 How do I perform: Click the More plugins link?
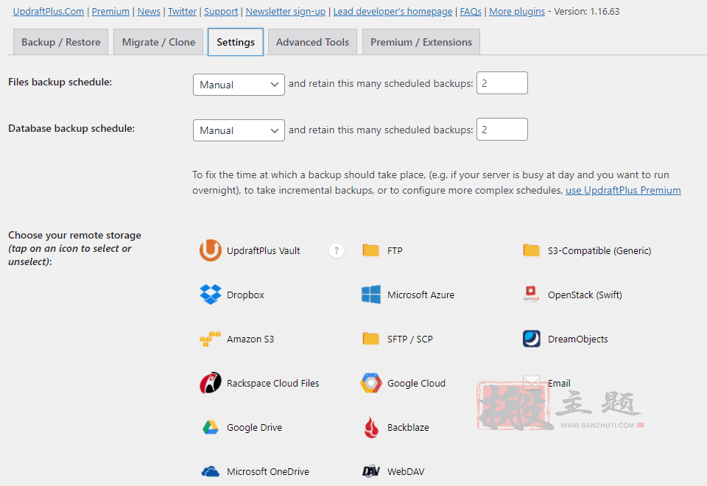[x=517, y=12]
